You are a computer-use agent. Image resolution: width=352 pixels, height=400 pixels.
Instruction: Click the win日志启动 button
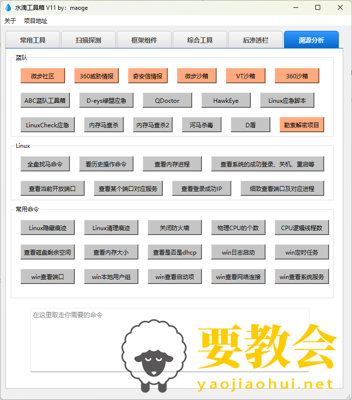click(238, 252)
